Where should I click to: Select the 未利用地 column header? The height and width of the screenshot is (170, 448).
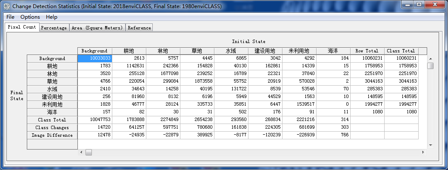pos(299,51)
